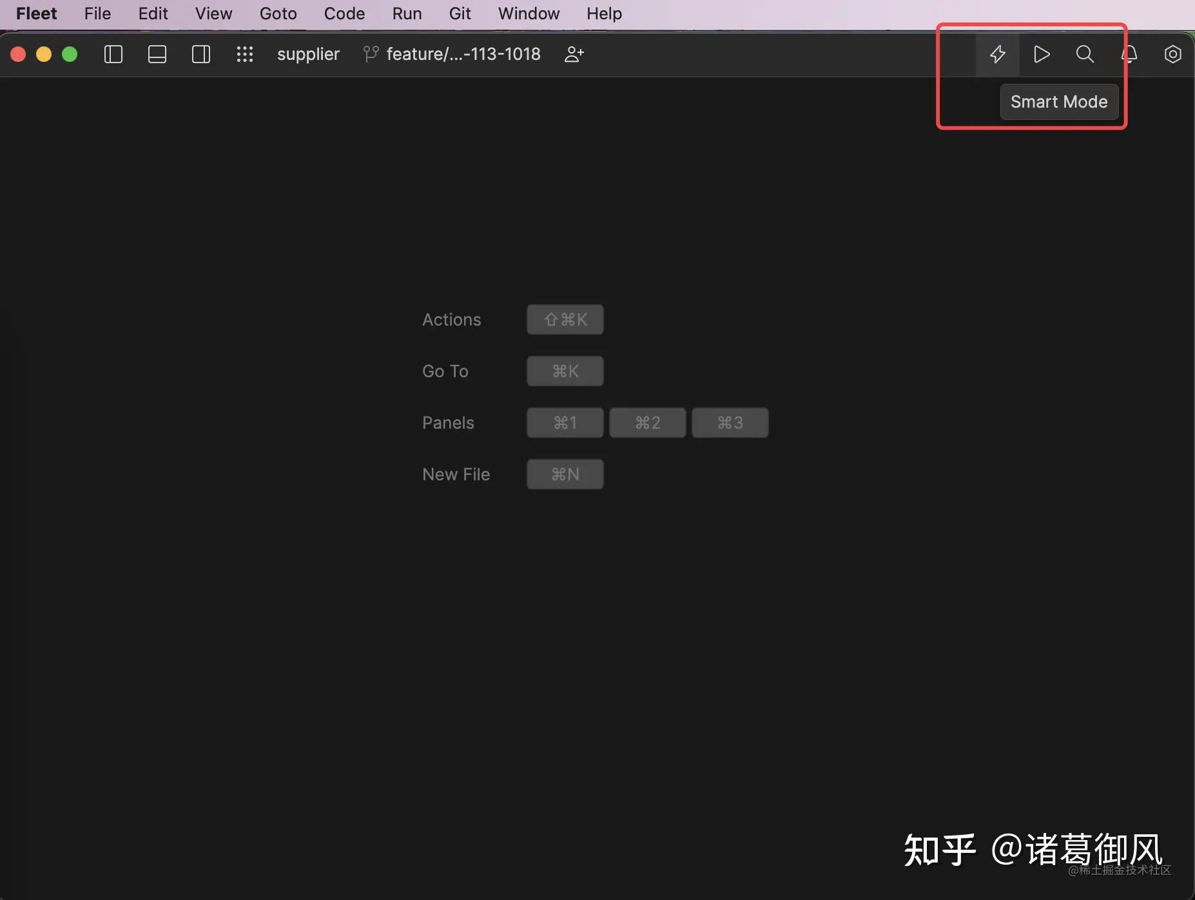The width and height of the screenshot is (1195, 900).
Task: Toggle the right panel visibility
Action: pyautogui.click(x=200, y=54)
